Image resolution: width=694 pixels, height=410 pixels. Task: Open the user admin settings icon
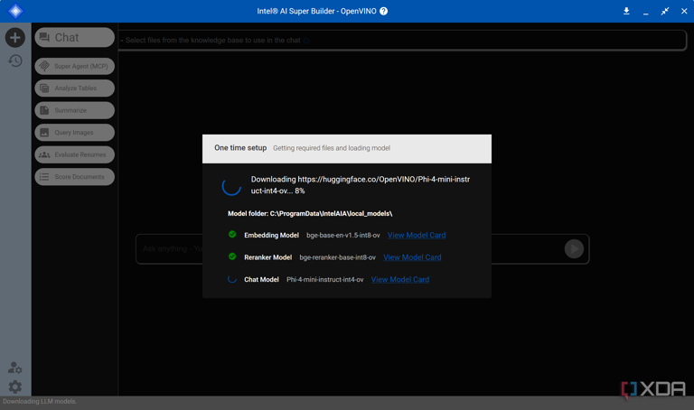(x=14, y=368)
